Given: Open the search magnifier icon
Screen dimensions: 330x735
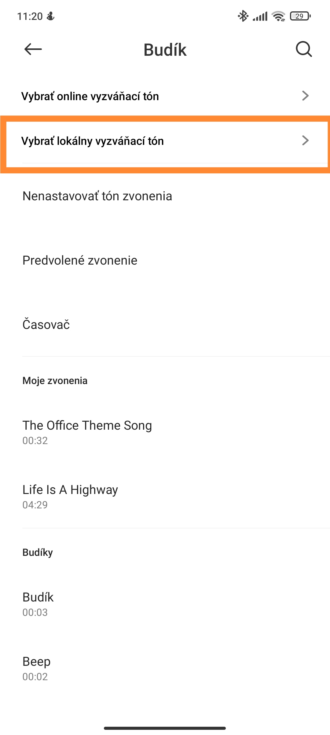Looking at the screenshot, I should coord(304,49).
